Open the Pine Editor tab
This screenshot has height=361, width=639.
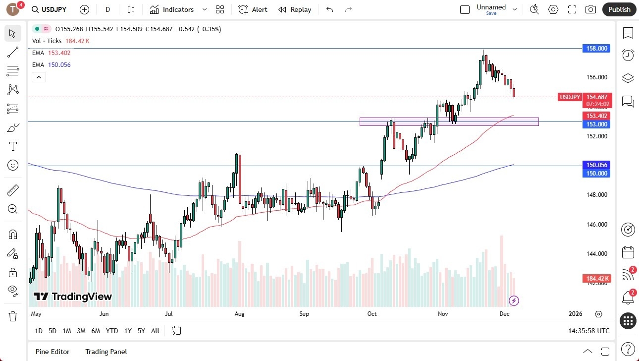(52, 352)
